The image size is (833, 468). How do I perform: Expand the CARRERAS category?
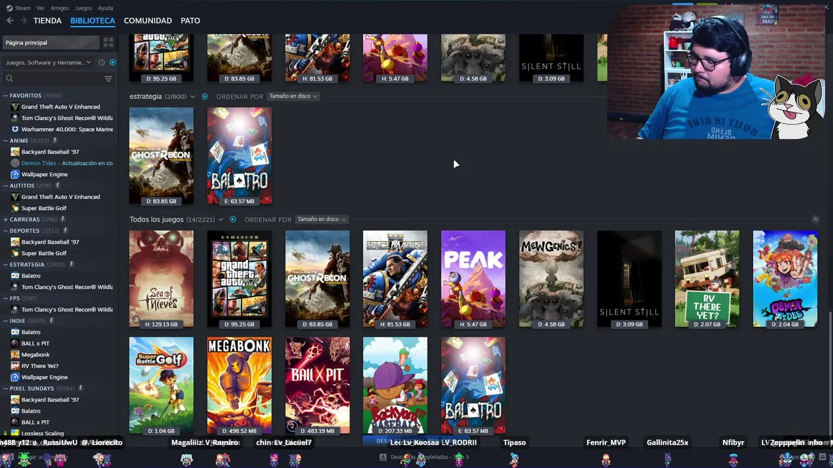point(5,219)
